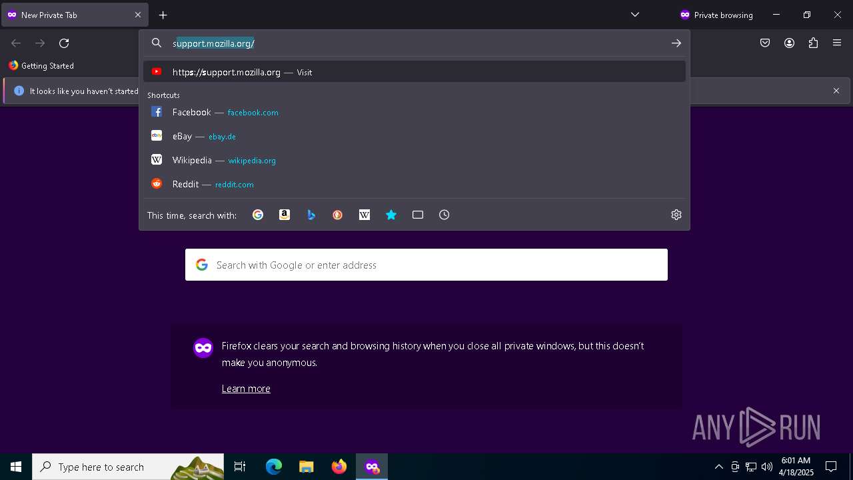853x480 pixels.
Task: Open a new tab with plus button
Action: point(163,15)
